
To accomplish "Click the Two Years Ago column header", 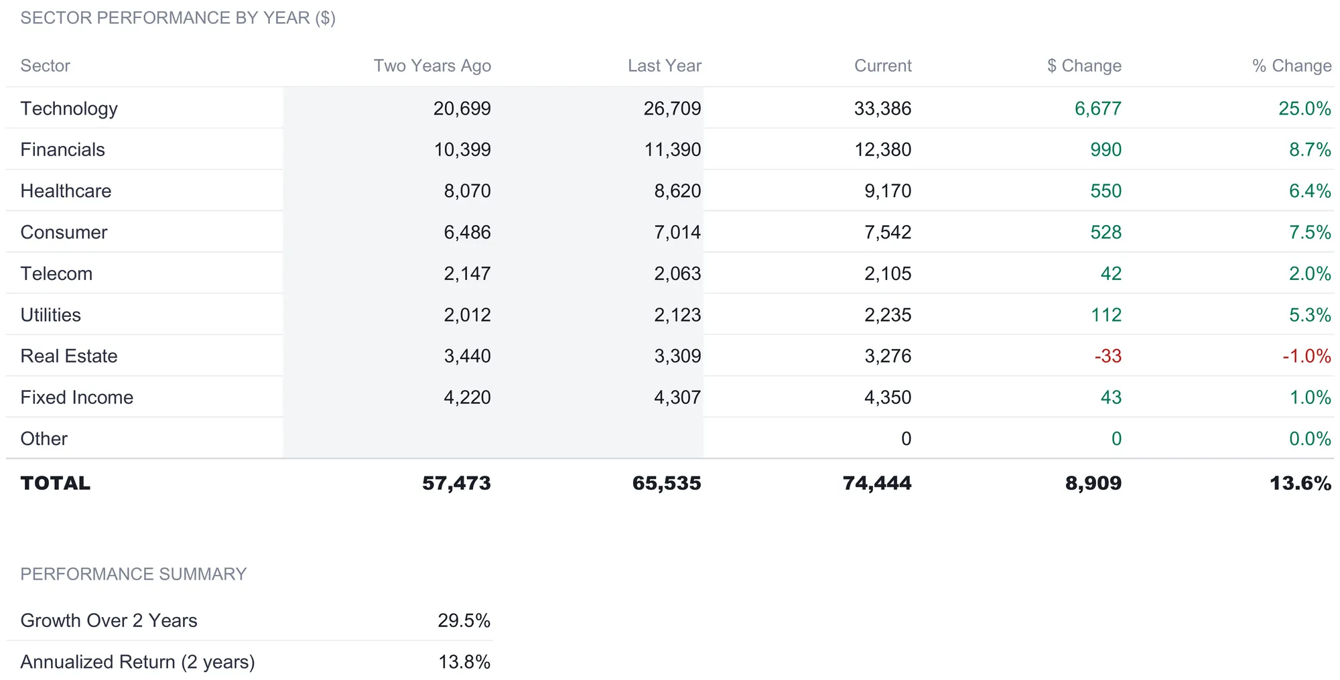I will coord(432,66).
